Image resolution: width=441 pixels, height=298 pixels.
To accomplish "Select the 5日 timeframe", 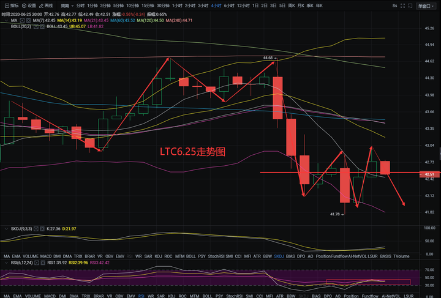I will tap(282, 6).
